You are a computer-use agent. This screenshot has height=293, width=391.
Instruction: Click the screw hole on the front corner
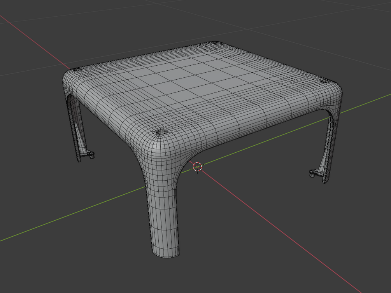coord(161,132)
